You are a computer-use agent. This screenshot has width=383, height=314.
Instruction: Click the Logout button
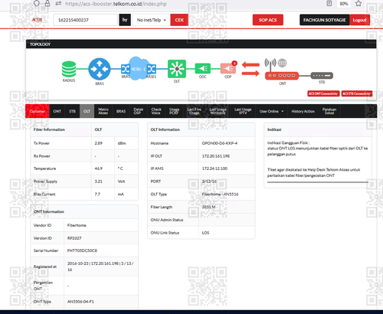359,20
